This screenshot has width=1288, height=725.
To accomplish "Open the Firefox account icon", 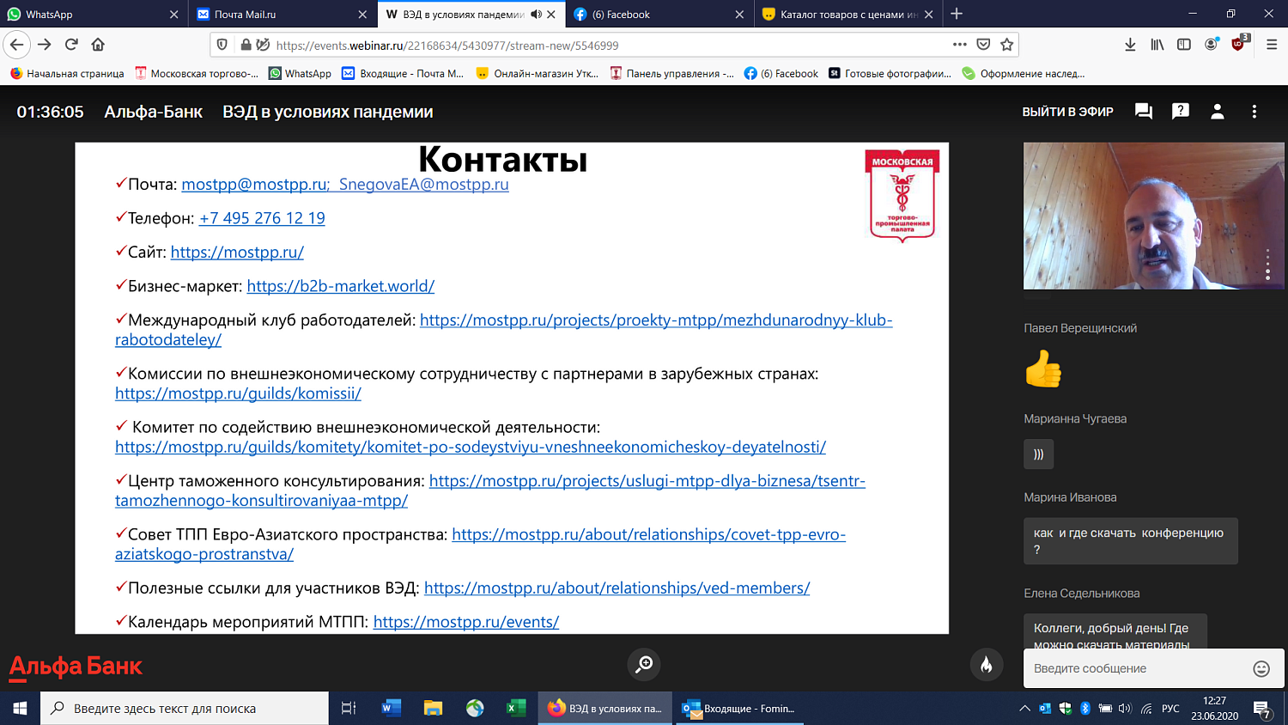I will [x=1212, y=45].
